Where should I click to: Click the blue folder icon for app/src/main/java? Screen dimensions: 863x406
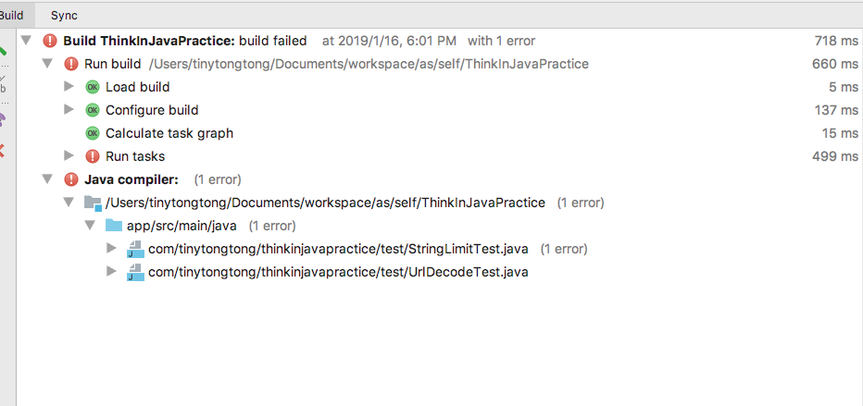click(114, 226)
